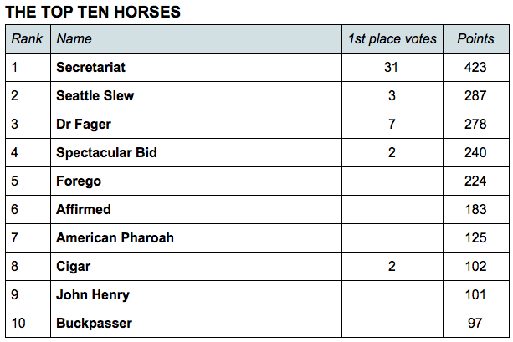Select the Secretariat name cell
513x342 pixels.
tap(197, 68)
